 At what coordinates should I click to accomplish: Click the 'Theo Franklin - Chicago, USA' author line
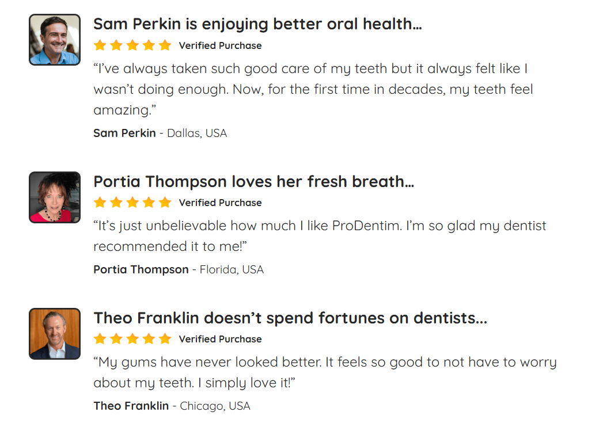(x=172, y=406)
